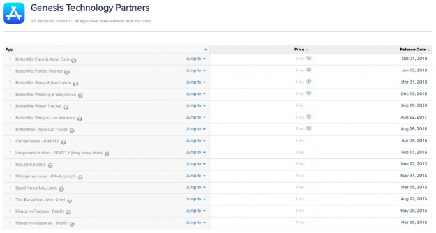Open Jump to dropdown for Новости Украины - Briefly
Viewport: 436px width, 233px height.
click(195, 222)
